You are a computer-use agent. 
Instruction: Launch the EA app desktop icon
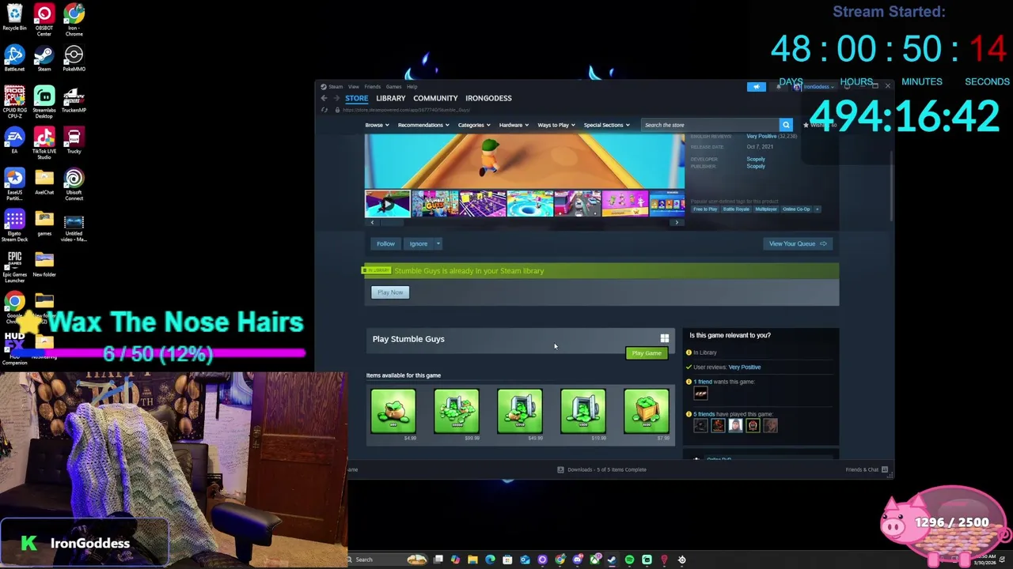coord(14,141)
